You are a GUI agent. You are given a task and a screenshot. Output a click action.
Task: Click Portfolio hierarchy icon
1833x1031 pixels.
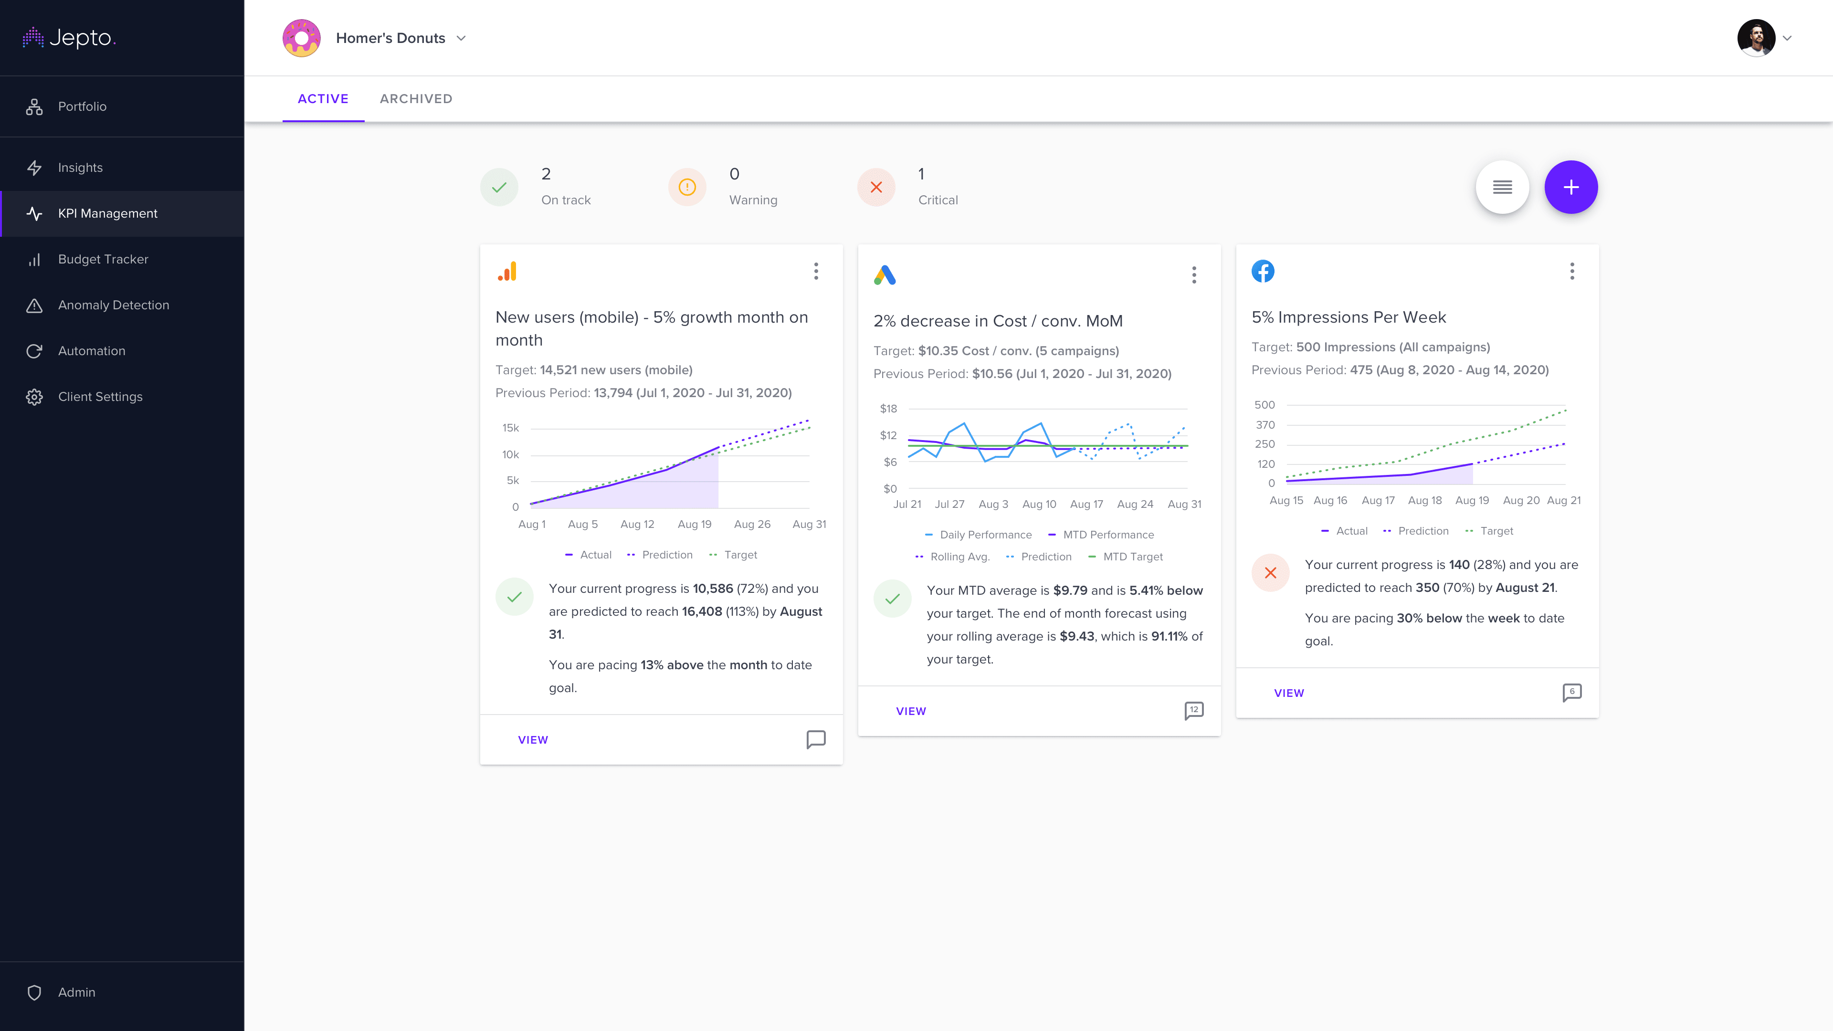click(34, 107)
